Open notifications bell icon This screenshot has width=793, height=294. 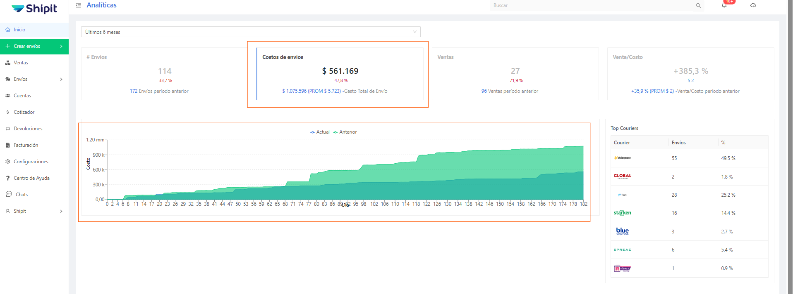coord(724,5)
